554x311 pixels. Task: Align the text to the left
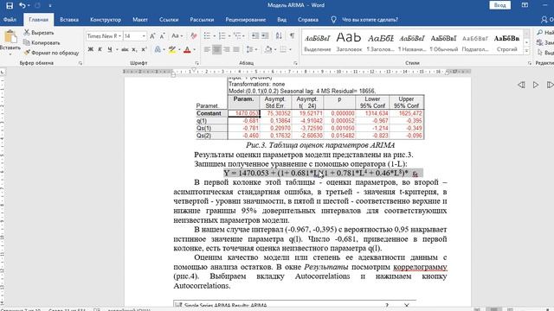[208, 49]
